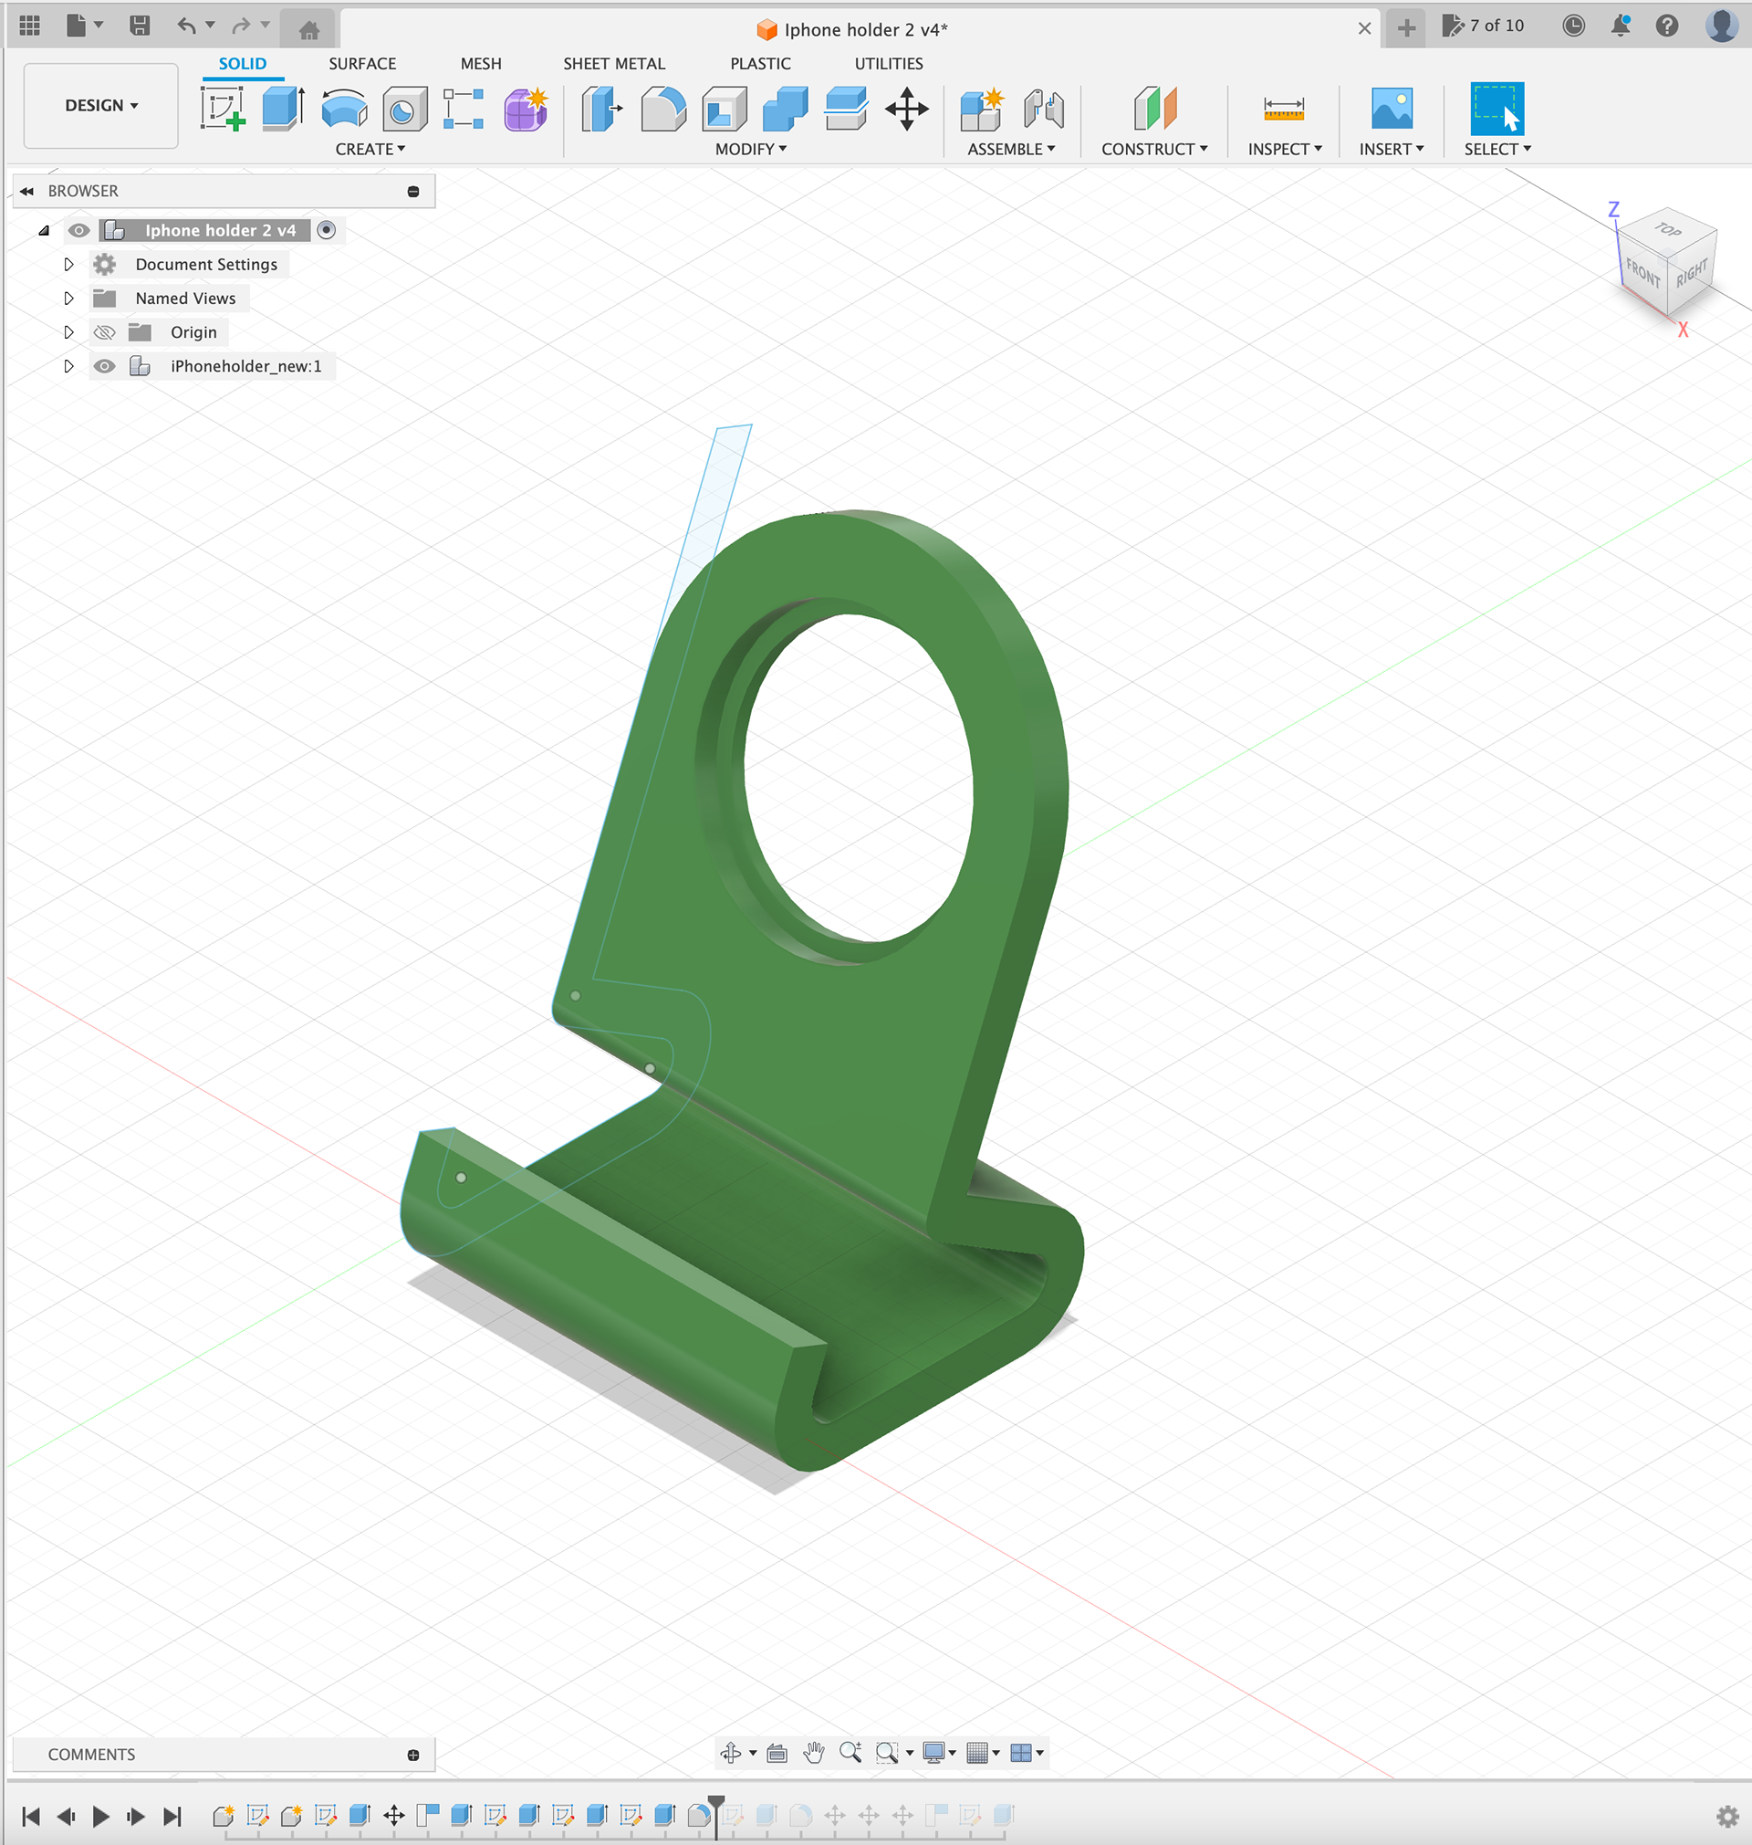Image resolution: width=1752 pixels, height=1845 pixels.
Task: Select the Move/Copy tool in Modify
Action: click(907, 109)
